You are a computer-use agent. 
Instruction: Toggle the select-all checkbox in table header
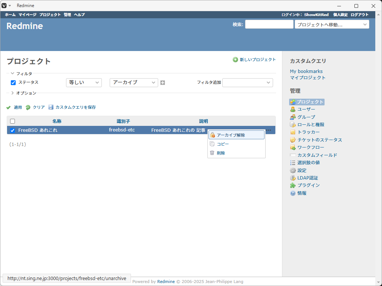12,121
